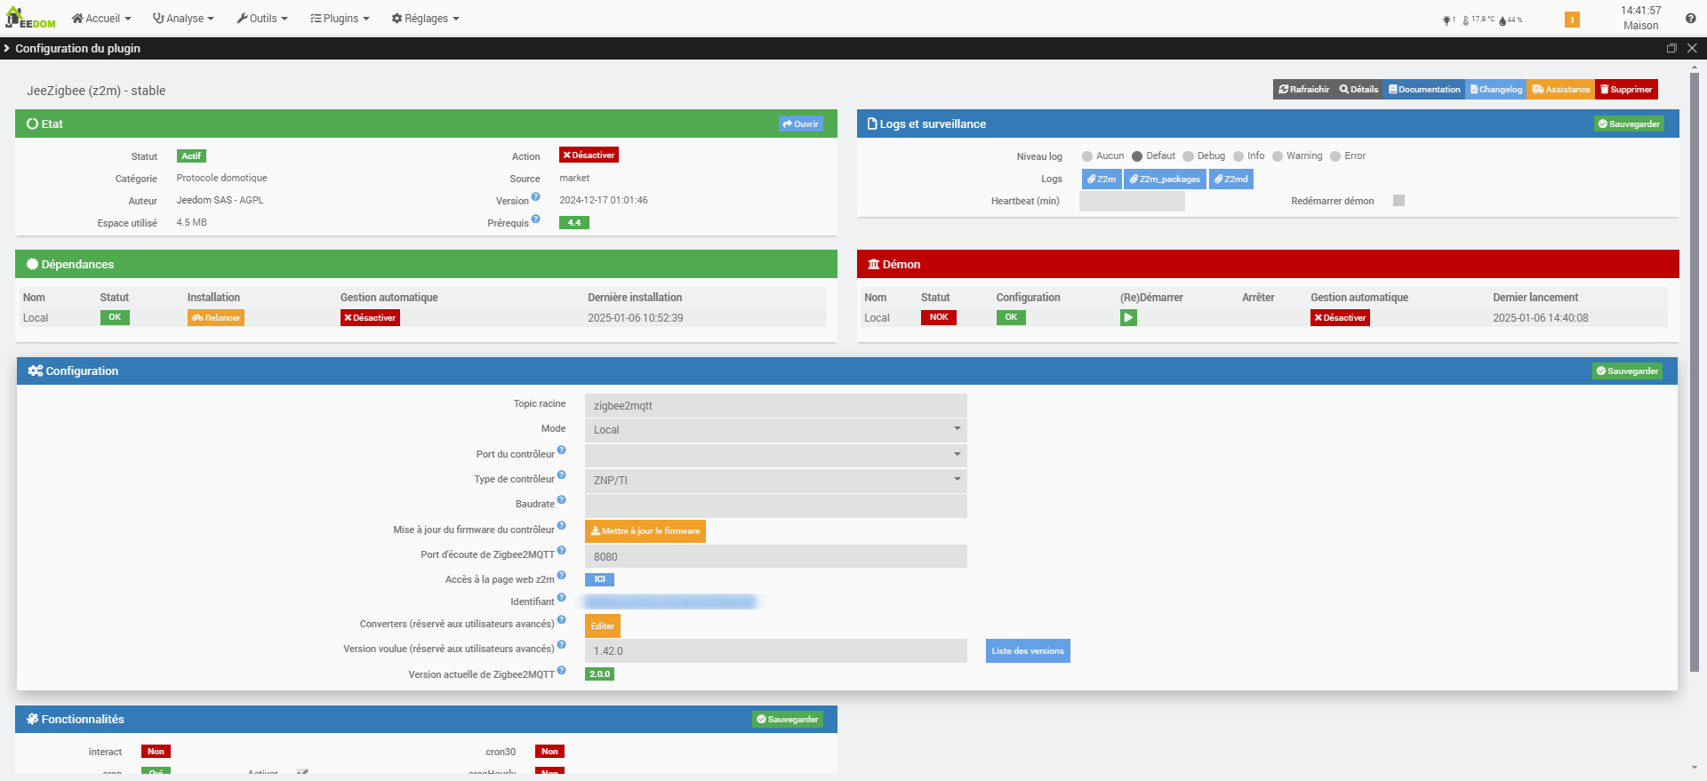
Task: Select the Defaut log level
Action: 1136,156
